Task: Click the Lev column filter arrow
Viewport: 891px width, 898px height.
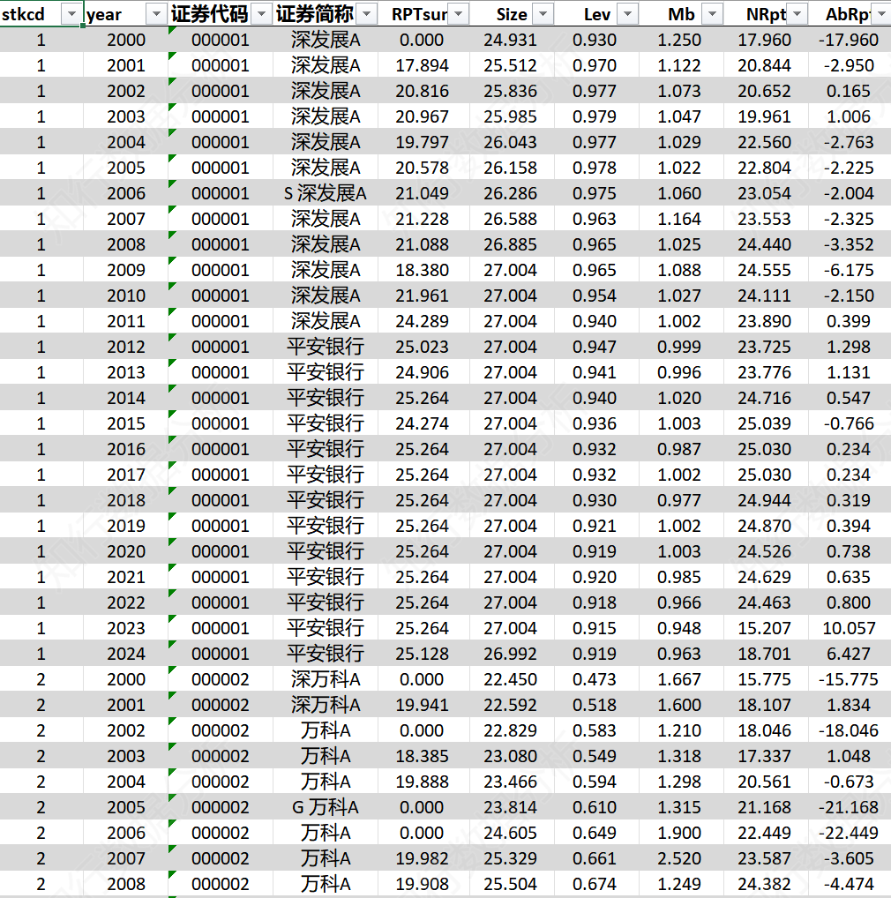Action: (627, 14)
